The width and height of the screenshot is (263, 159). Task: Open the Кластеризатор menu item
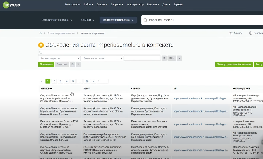click(135, 5)
